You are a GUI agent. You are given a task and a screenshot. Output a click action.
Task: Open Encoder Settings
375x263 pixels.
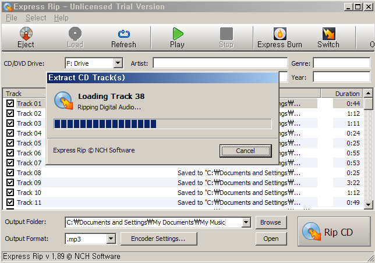click(159, 239)
